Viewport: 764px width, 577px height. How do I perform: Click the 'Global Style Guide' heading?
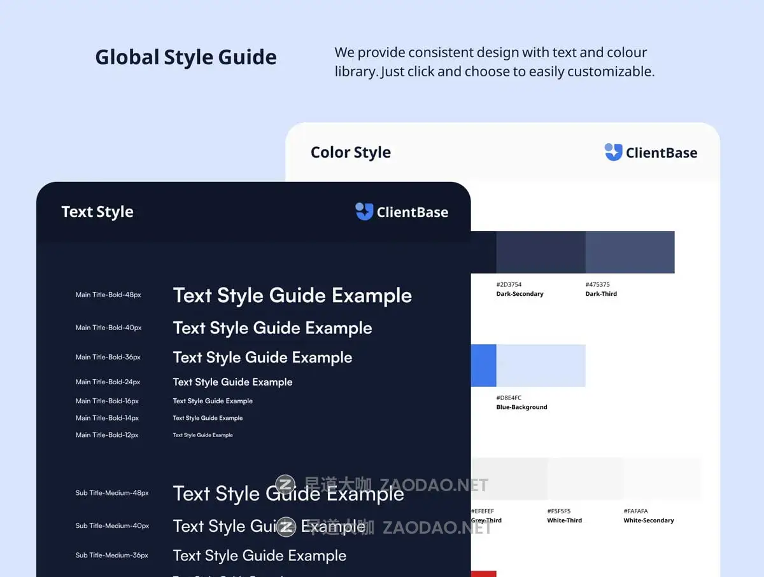click(186, 57)
